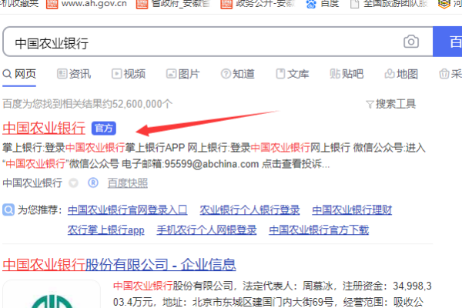Image resolution: width=462 pixels, height=308 pixels.
Task: Switch to the 文库 tab
Action: point(293,74)
